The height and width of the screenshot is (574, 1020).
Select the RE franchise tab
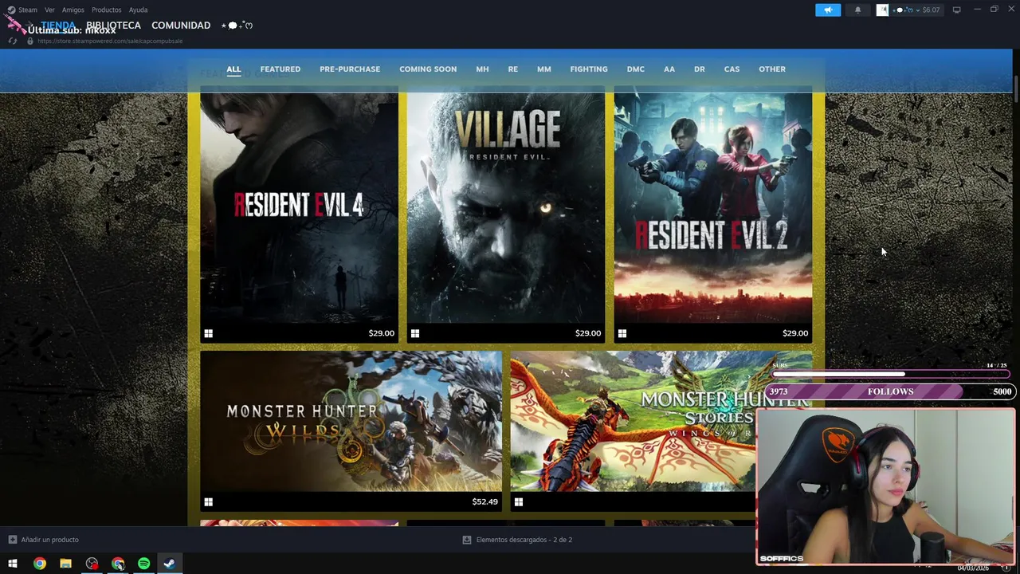pyautogui.click(x=513, y=69)
